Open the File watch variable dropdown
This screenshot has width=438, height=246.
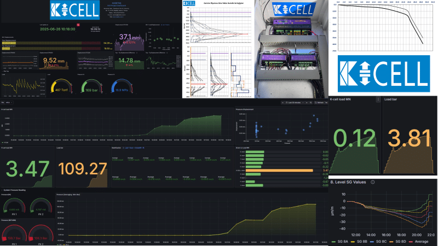[9, 103]
